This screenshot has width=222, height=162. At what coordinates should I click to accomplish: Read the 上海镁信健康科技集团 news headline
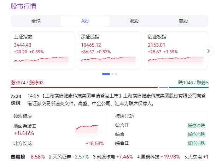81,96
